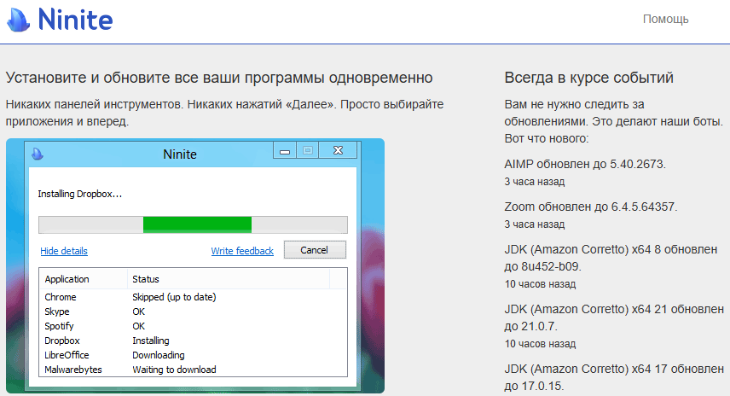Select the Dropbox row
Image resolution: width=730 pixels, height=396 pixels.
tap(194, 340)
